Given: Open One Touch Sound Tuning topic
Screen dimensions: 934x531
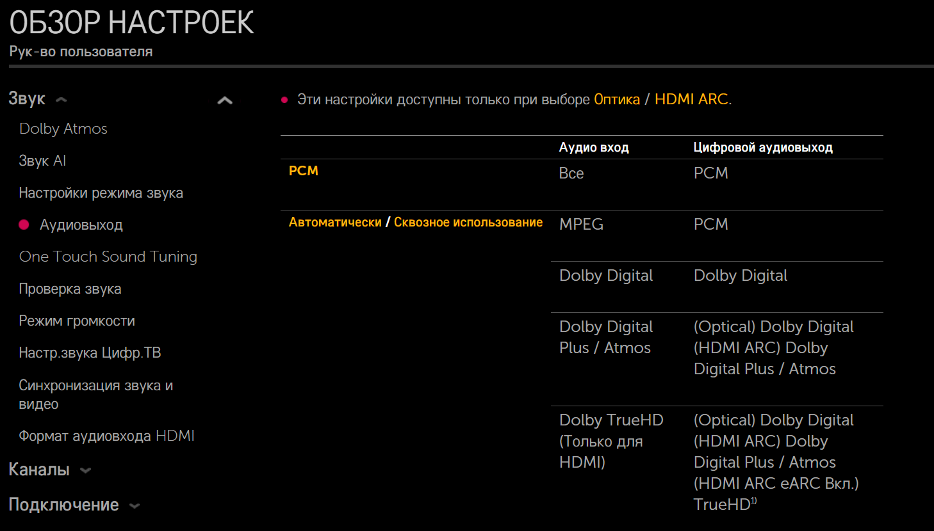Looking at the screenshot, I should tap(108, 257).
